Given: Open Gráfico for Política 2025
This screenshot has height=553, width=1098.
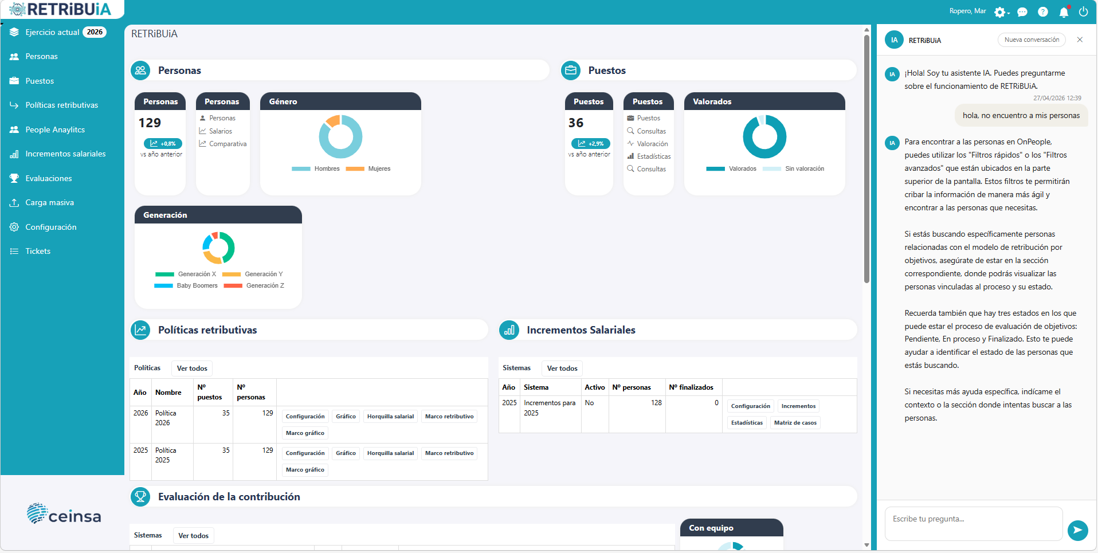Looking at the screenshot, I should (346, 453).
